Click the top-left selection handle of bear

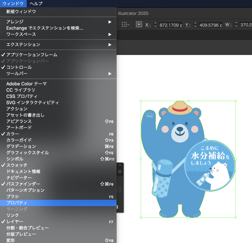point(141,101)
